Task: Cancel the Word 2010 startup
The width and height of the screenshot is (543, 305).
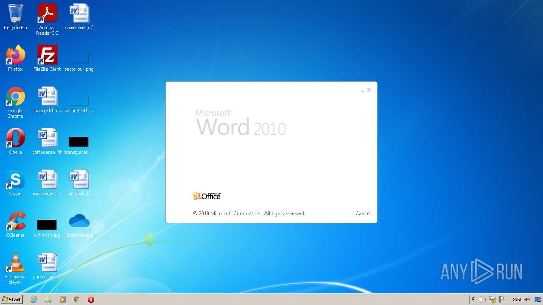Action: tap(363, 213)
